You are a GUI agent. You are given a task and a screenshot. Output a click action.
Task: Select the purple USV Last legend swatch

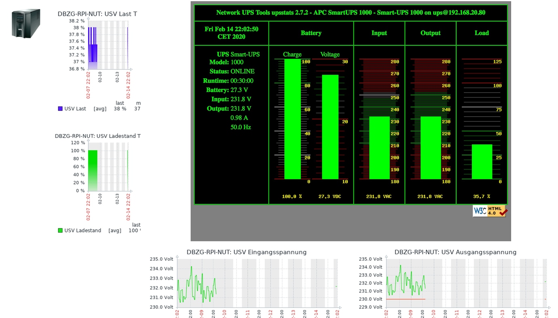tap(60, 108)
